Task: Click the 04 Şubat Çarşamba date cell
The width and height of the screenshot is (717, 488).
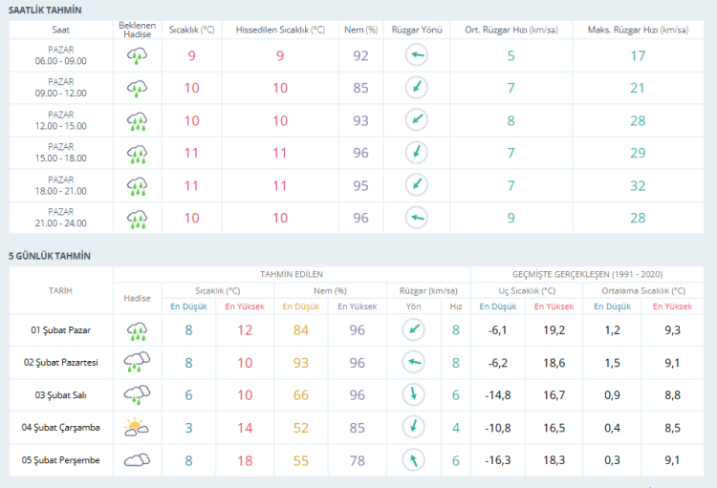Action: [x=60, y=427]
